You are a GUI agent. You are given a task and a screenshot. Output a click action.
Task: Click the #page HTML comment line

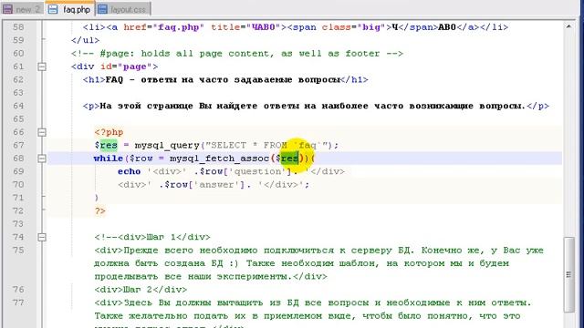coord(237,54)
